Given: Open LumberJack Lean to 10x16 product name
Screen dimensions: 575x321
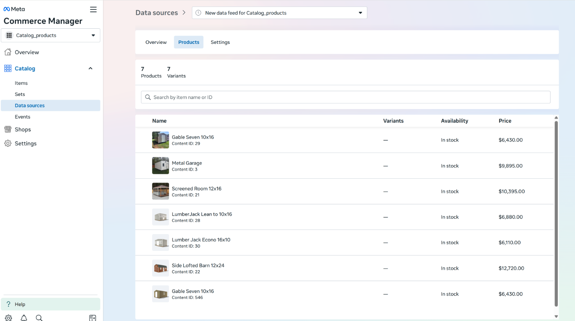Looking at the screenshot, I should tap(202, 214).
